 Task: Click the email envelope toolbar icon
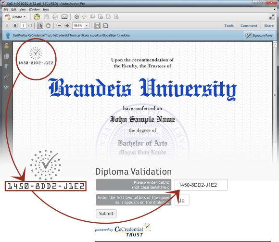tap(64, 17)
